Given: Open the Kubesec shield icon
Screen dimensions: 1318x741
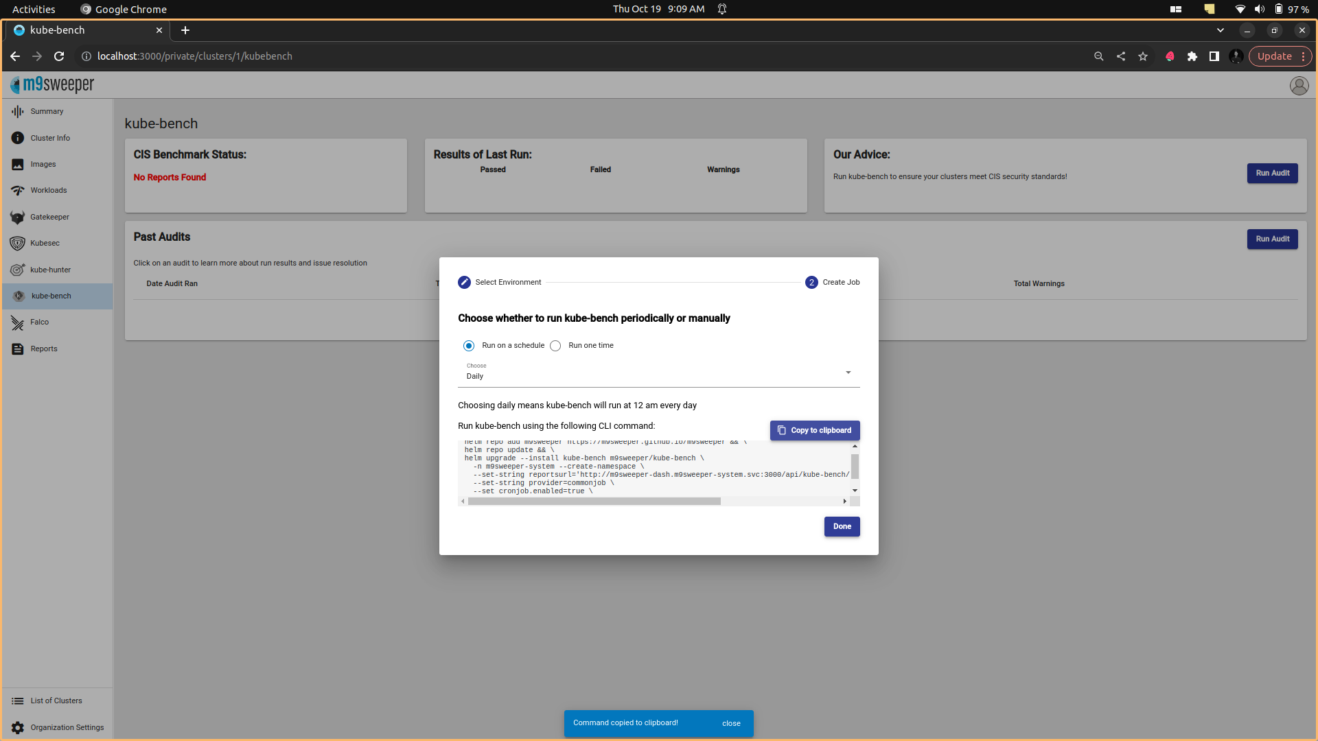Looking at the screenshot, I should coord(18,243).
